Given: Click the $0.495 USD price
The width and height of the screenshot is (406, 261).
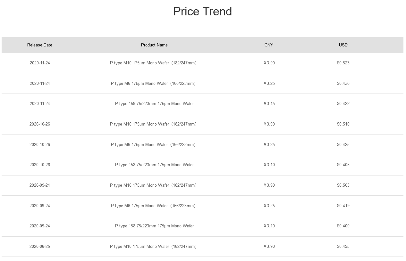Looking at the screenshot, I should (x=343, y=247).
